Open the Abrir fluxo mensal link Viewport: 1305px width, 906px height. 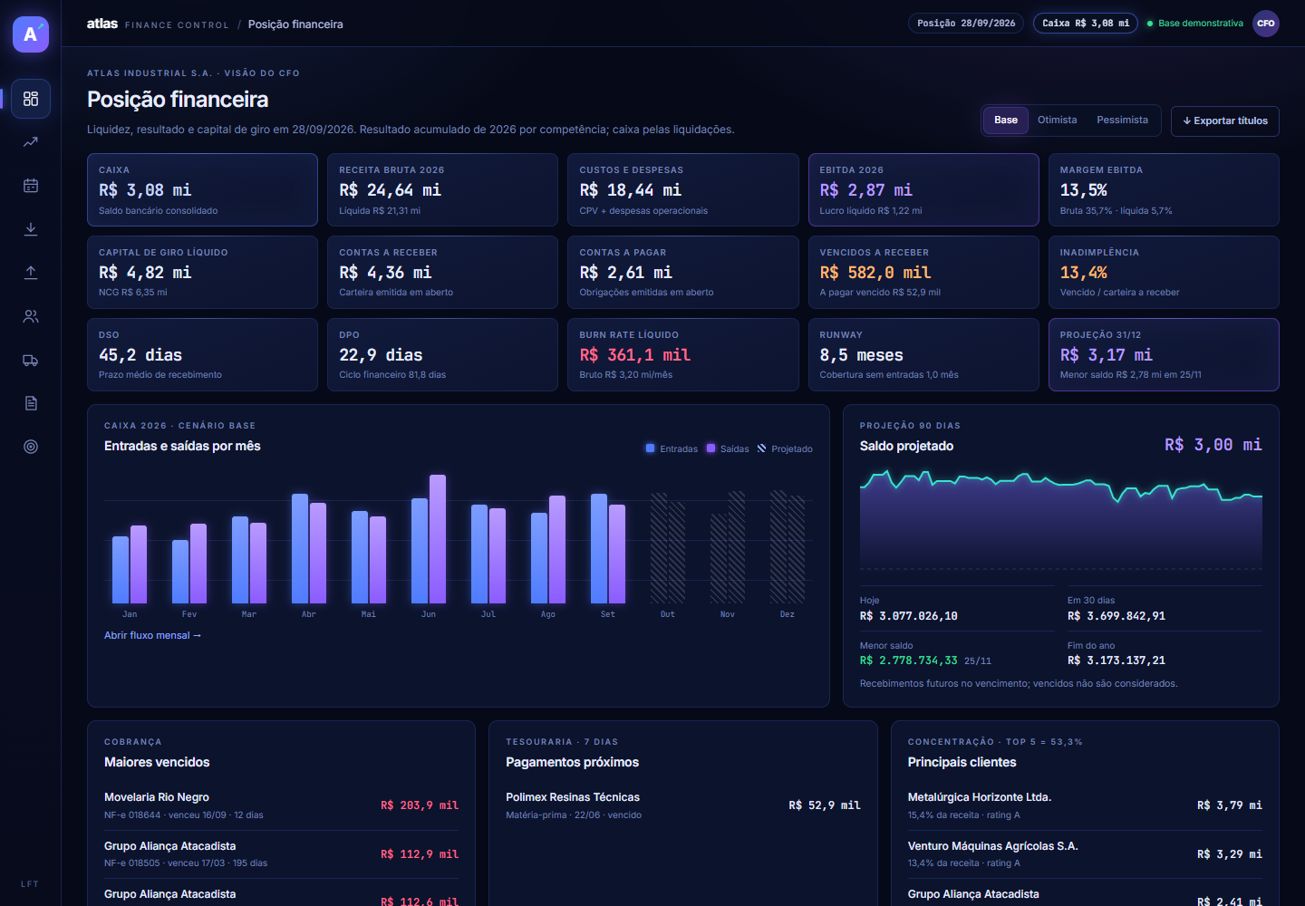(x=152, y=635)
